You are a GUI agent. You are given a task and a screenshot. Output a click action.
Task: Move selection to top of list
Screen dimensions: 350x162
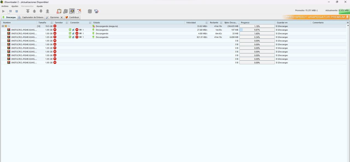point(28,11)
